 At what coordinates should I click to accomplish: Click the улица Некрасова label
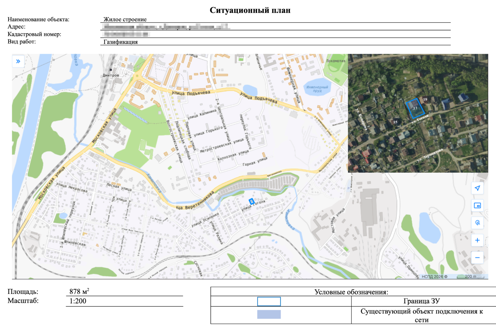click(72, 187)
